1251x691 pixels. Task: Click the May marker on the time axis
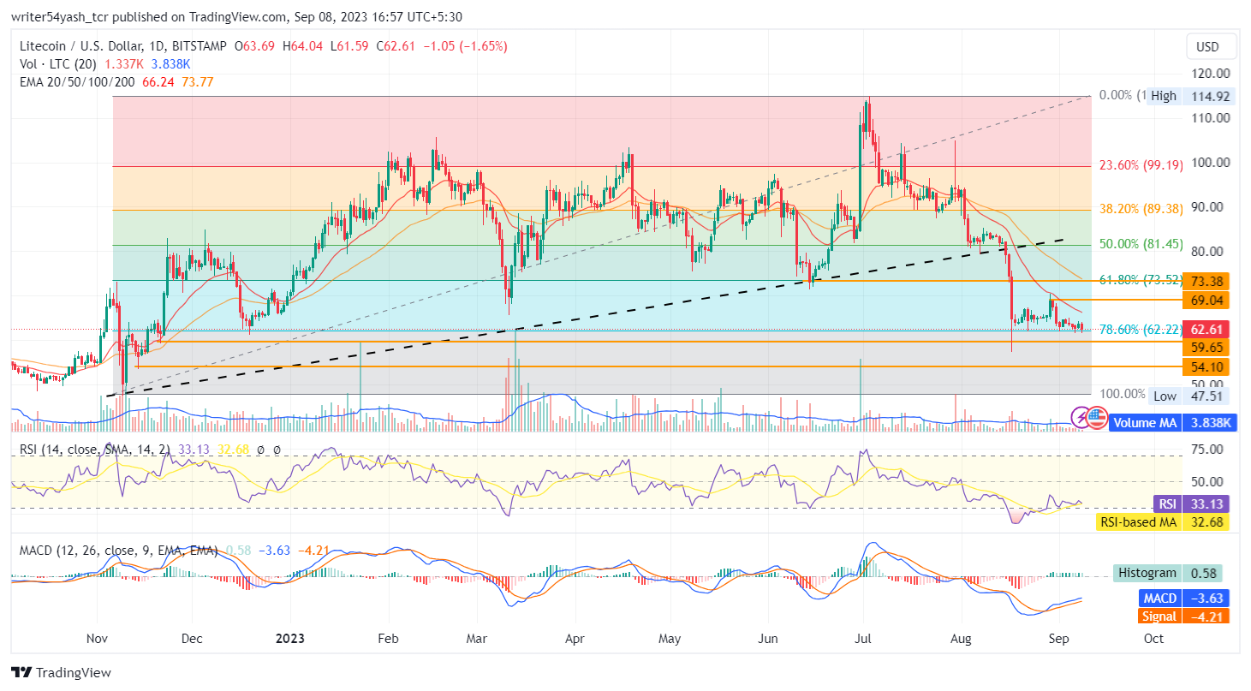pyautogui.click(x=670, y=639)
